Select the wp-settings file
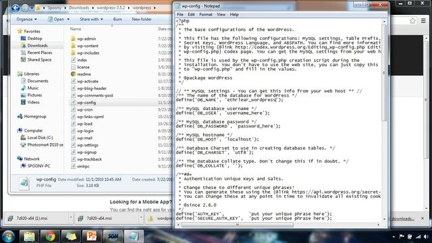This screenshot has height=243, width=432. 87,145
